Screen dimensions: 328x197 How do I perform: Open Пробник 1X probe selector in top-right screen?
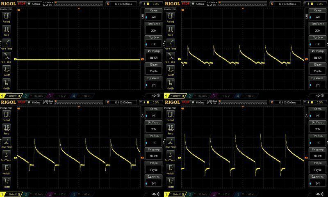tap(318, 42)
